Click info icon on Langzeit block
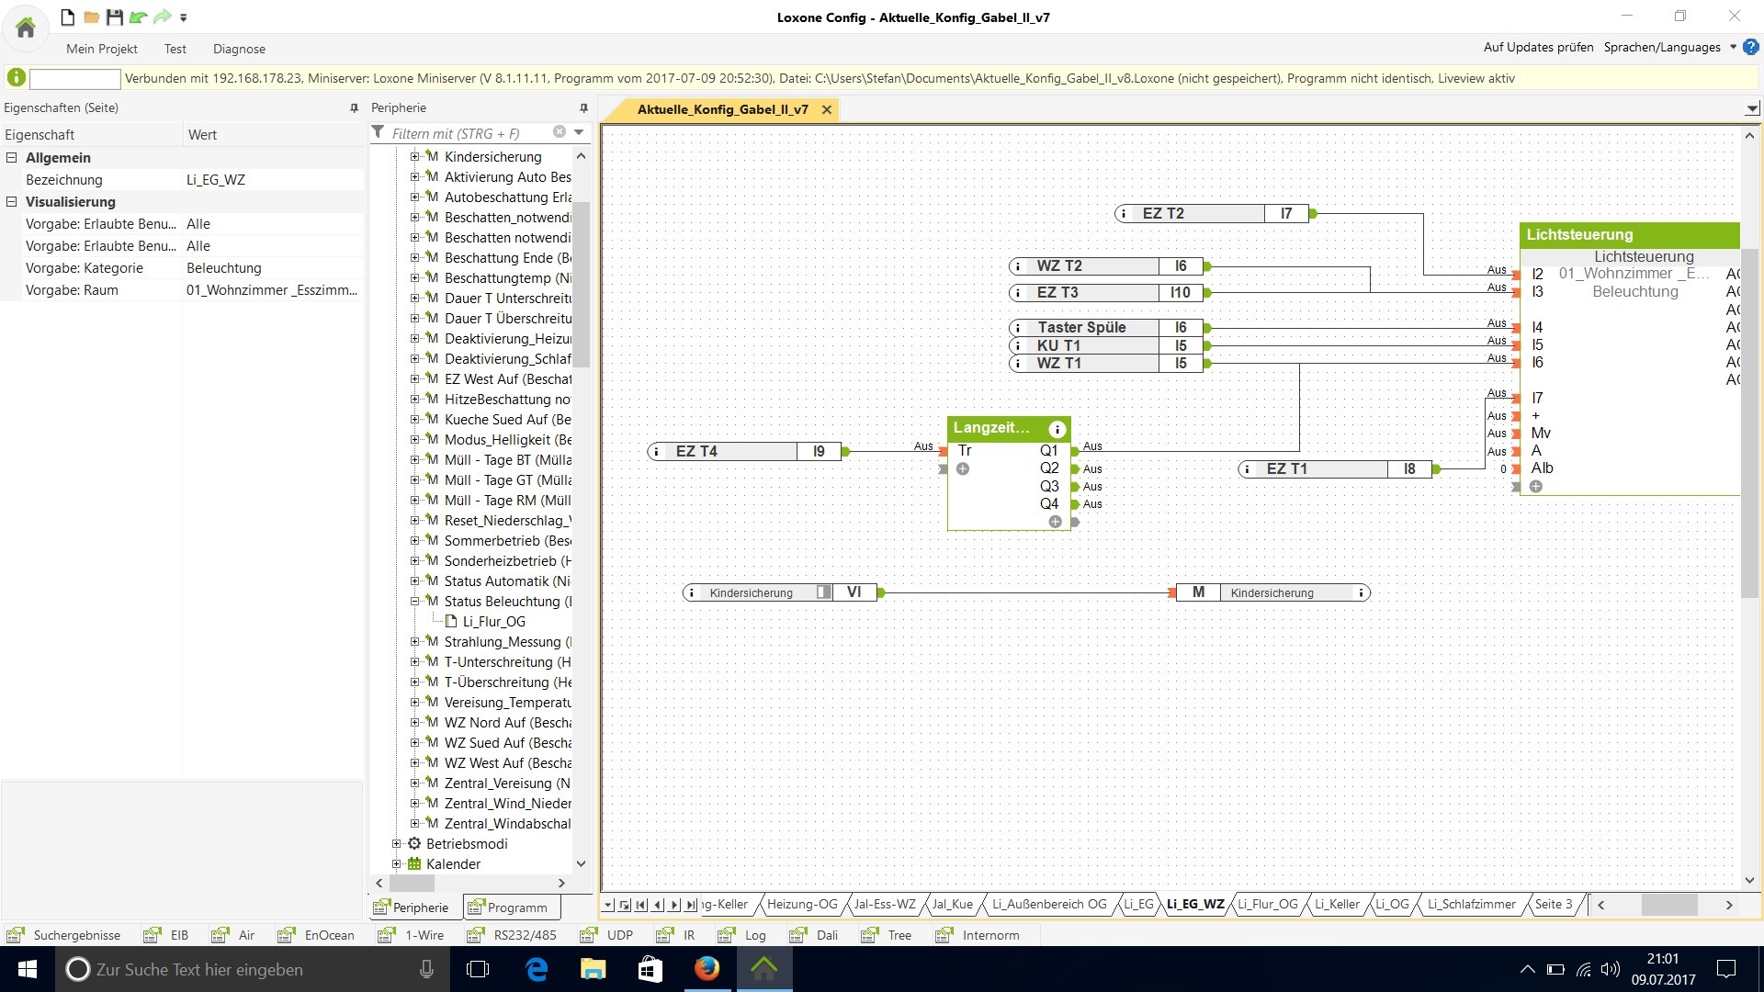 pos(1057,429)
